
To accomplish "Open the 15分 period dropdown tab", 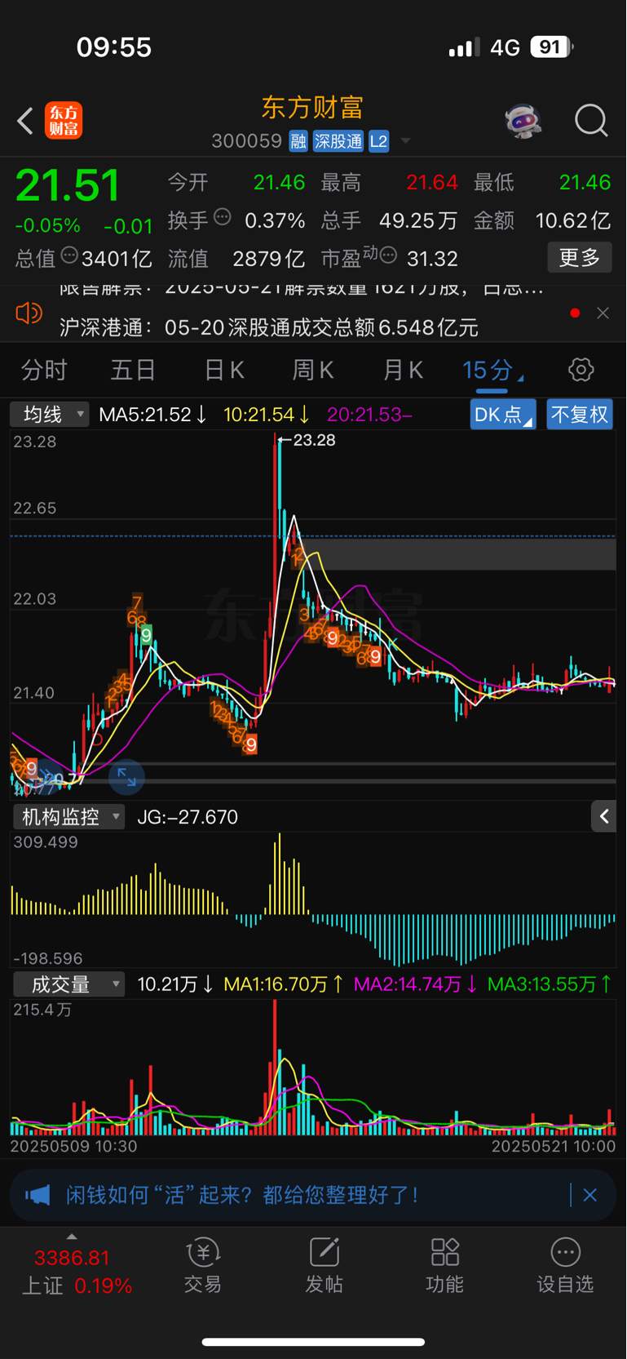I will point(492,371).
